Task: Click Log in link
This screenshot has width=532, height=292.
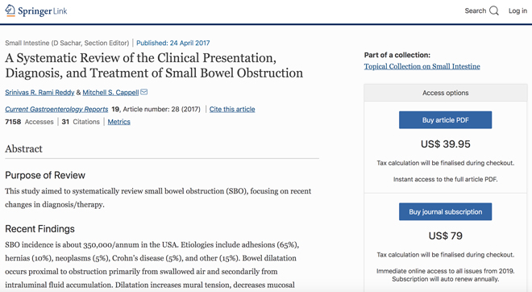Action: tap(517, 10)
